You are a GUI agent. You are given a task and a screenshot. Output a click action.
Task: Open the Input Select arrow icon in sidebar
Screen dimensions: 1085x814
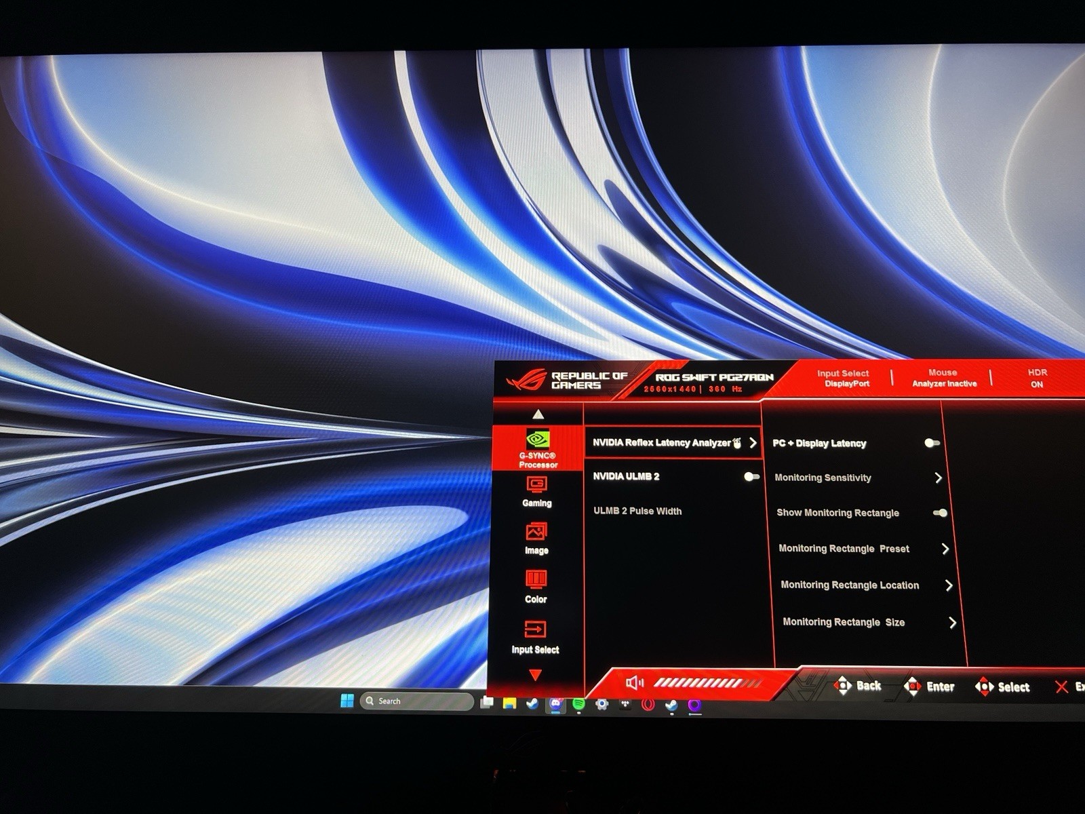click(535, 629)
